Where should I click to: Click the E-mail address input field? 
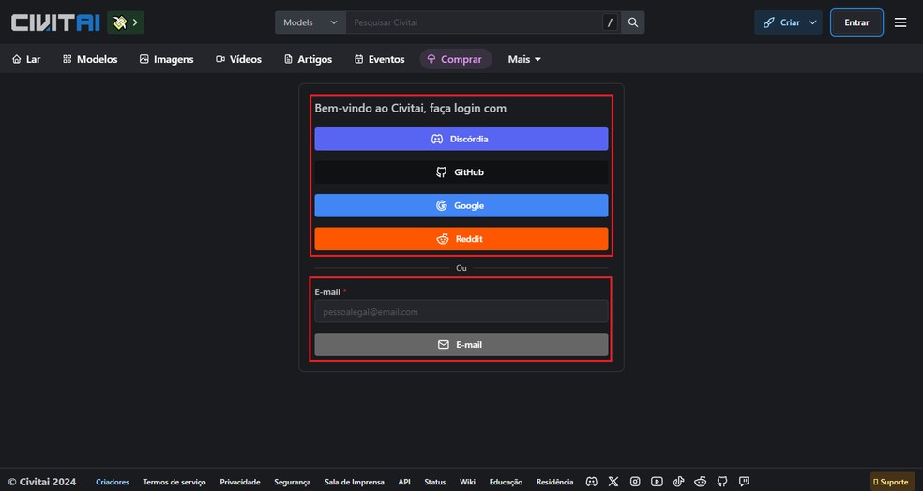tap(461, 312)
